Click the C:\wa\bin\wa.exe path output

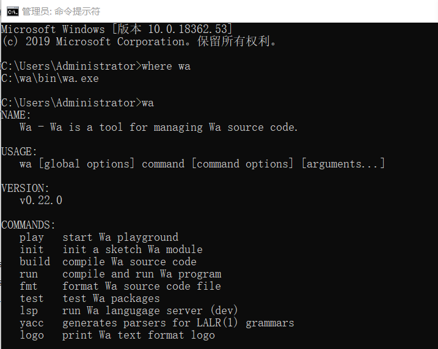50,78
